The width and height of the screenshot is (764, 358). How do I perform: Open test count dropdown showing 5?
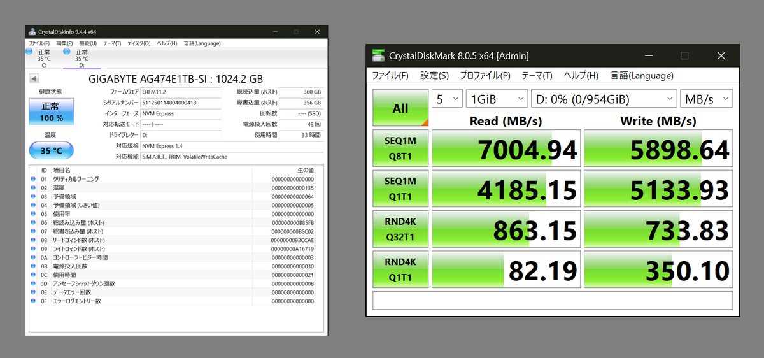click(447, 99)
